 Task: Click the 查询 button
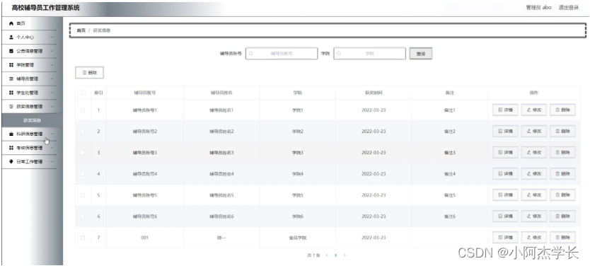[x=421, y=54]
